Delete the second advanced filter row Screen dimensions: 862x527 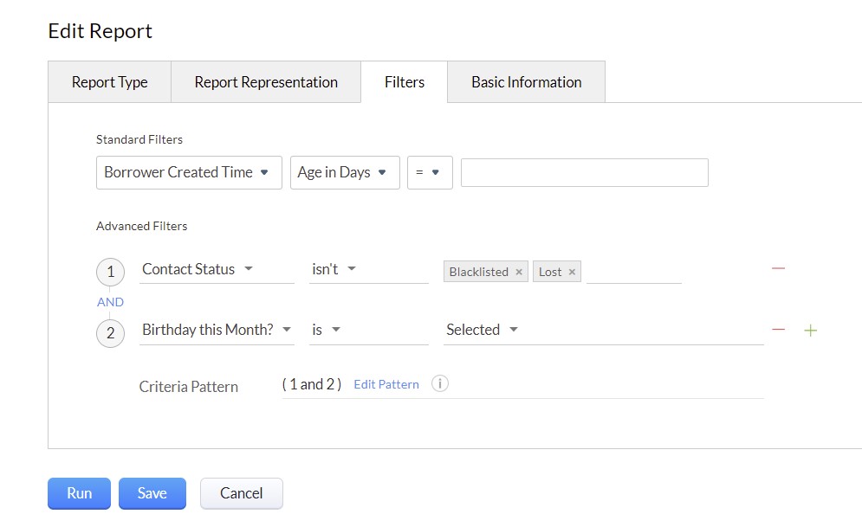pyautogui.click(x=778, y=330)
